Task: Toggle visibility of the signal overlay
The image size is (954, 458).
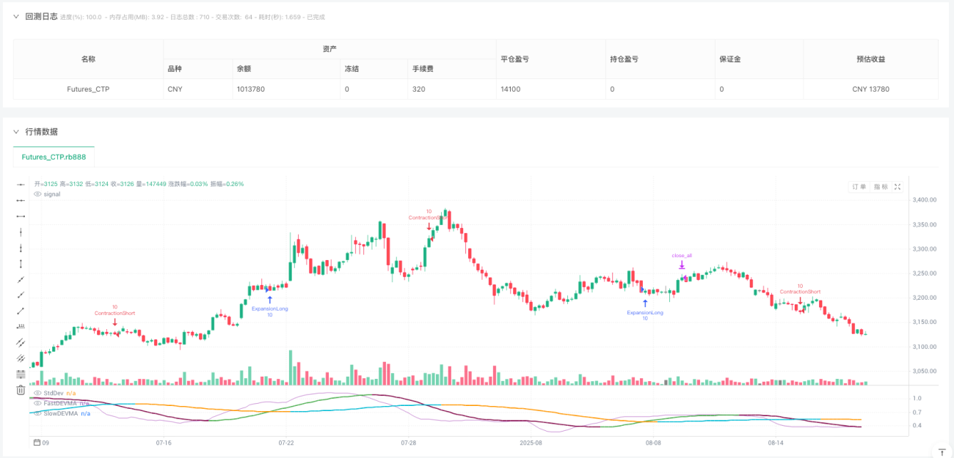Action: (37, 193)
